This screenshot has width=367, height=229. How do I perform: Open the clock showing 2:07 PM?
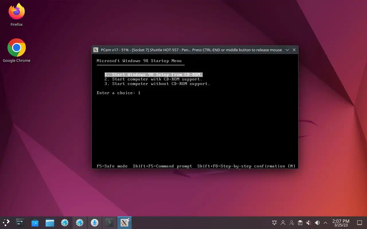[x=341, y=223]
